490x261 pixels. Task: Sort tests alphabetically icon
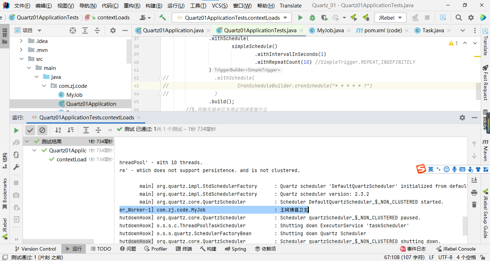tap(58, 130)
